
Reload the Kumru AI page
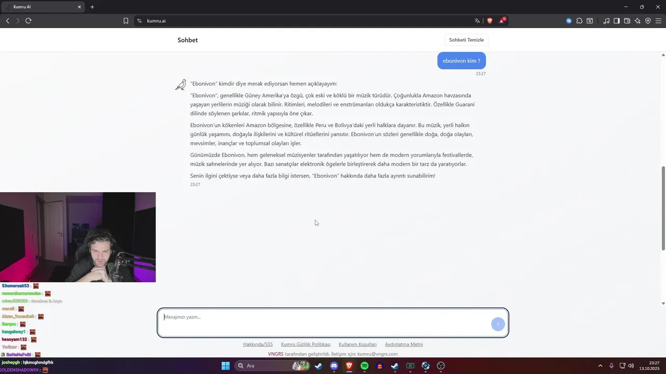click(x=28, y=21)
